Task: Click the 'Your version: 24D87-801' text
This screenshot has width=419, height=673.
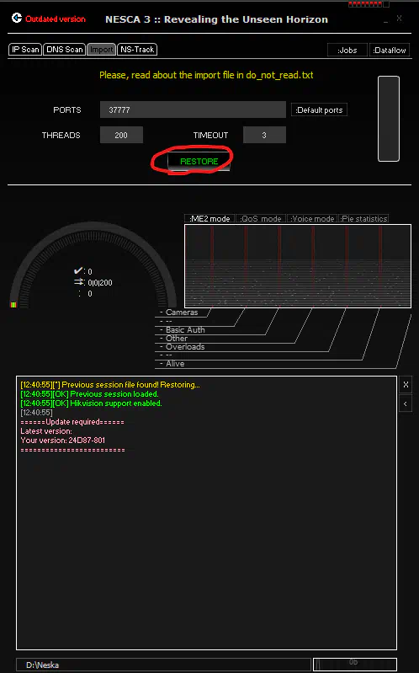Action: tap(62, 441)
